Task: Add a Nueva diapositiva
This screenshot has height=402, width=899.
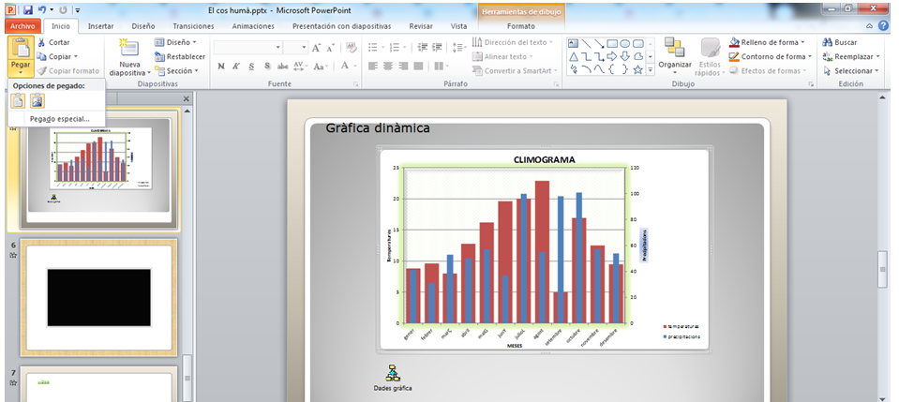Action: [x=130, y=57]
